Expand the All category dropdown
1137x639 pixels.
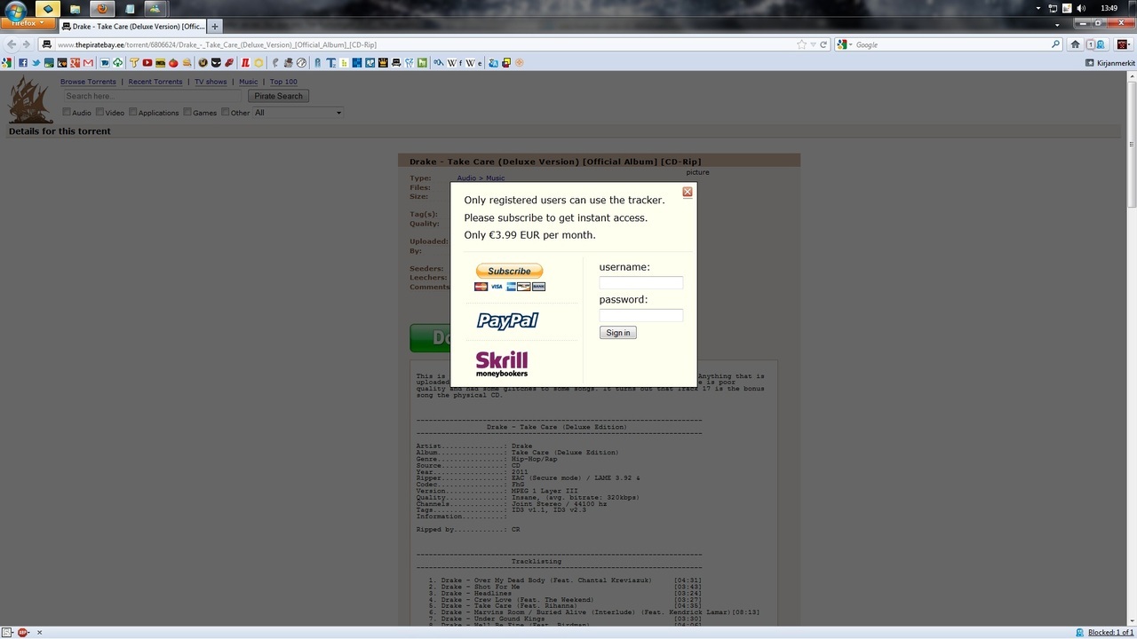[x=298, y=113]
